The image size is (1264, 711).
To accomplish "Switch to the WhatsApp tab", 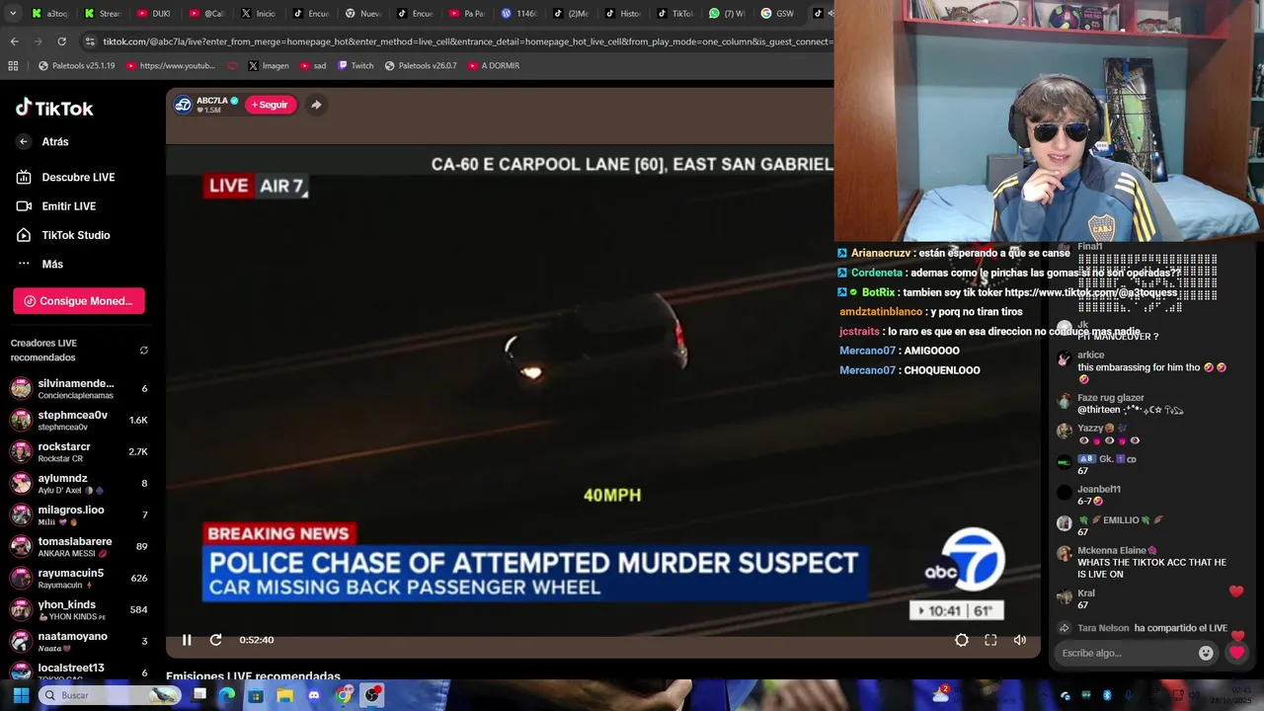I will tap(729, 14).
